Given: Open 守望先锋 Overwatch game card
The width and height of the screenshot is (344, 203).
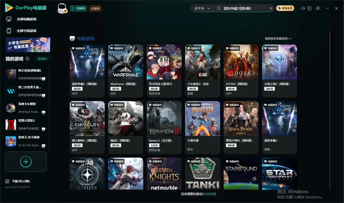Looking at the screenshot, I should tap(203, 128).
